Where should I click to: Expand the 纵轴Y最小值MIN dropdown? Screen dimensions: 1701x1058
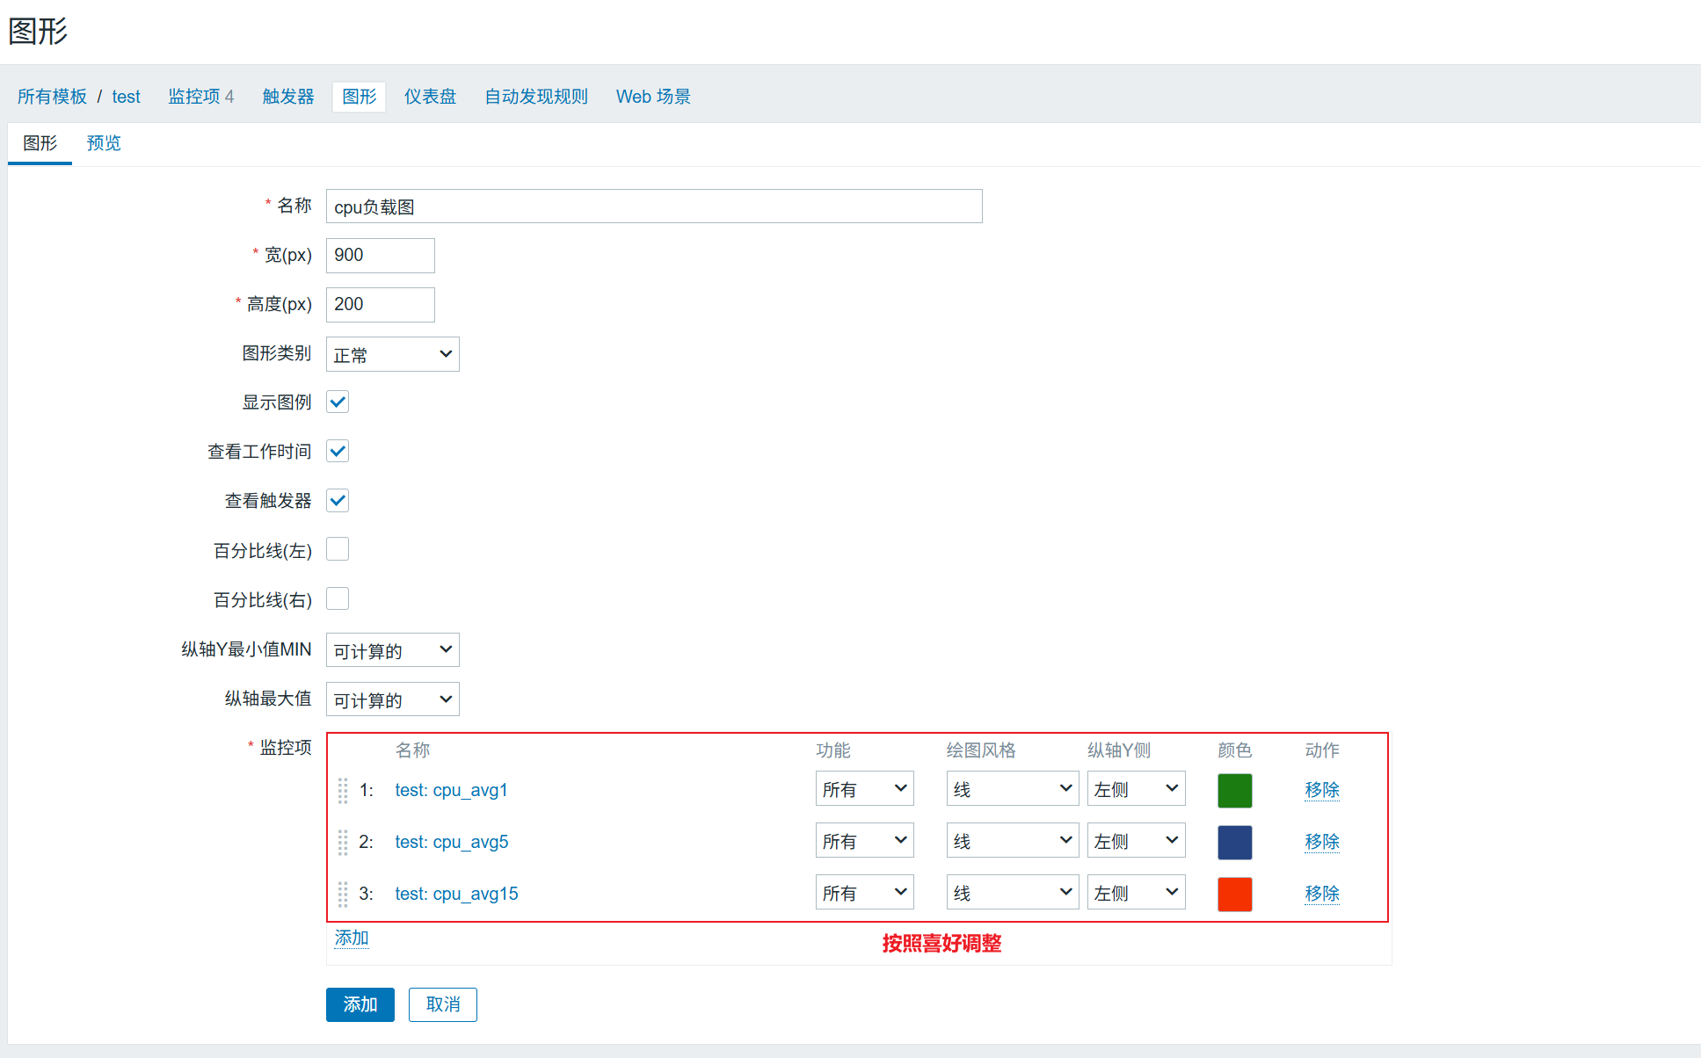pyautogui.click(x=392, y=650)
